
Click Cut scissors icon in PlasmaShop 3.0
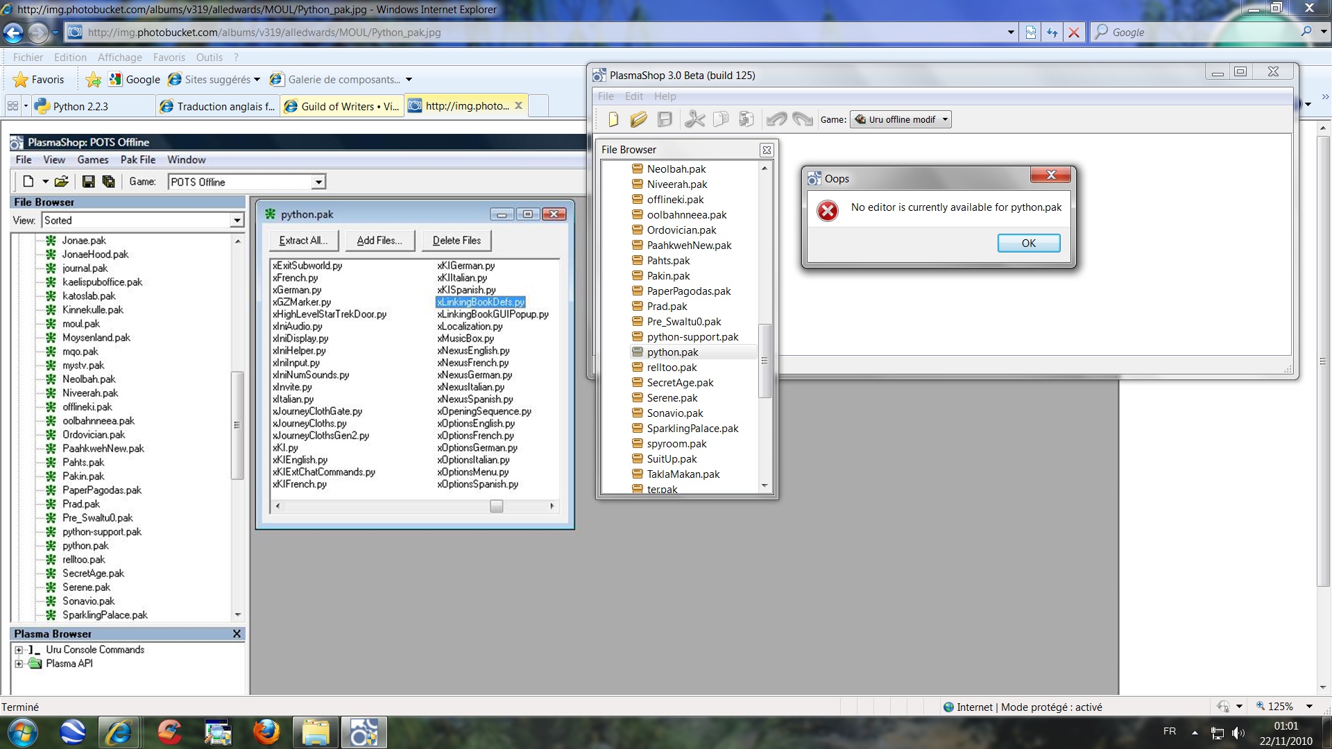[694, 119]
